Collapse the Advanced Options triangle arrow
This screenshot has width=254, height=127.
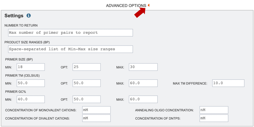pyautogui.click(x=149, y=5)
